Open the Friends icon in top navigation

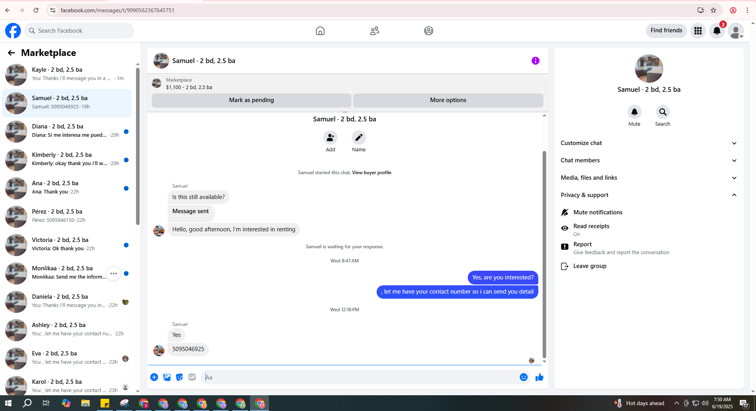pos(375,31)
